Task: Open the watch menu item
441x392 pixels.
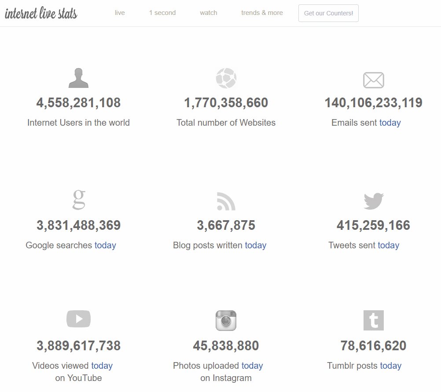Action: pos(209,13)
